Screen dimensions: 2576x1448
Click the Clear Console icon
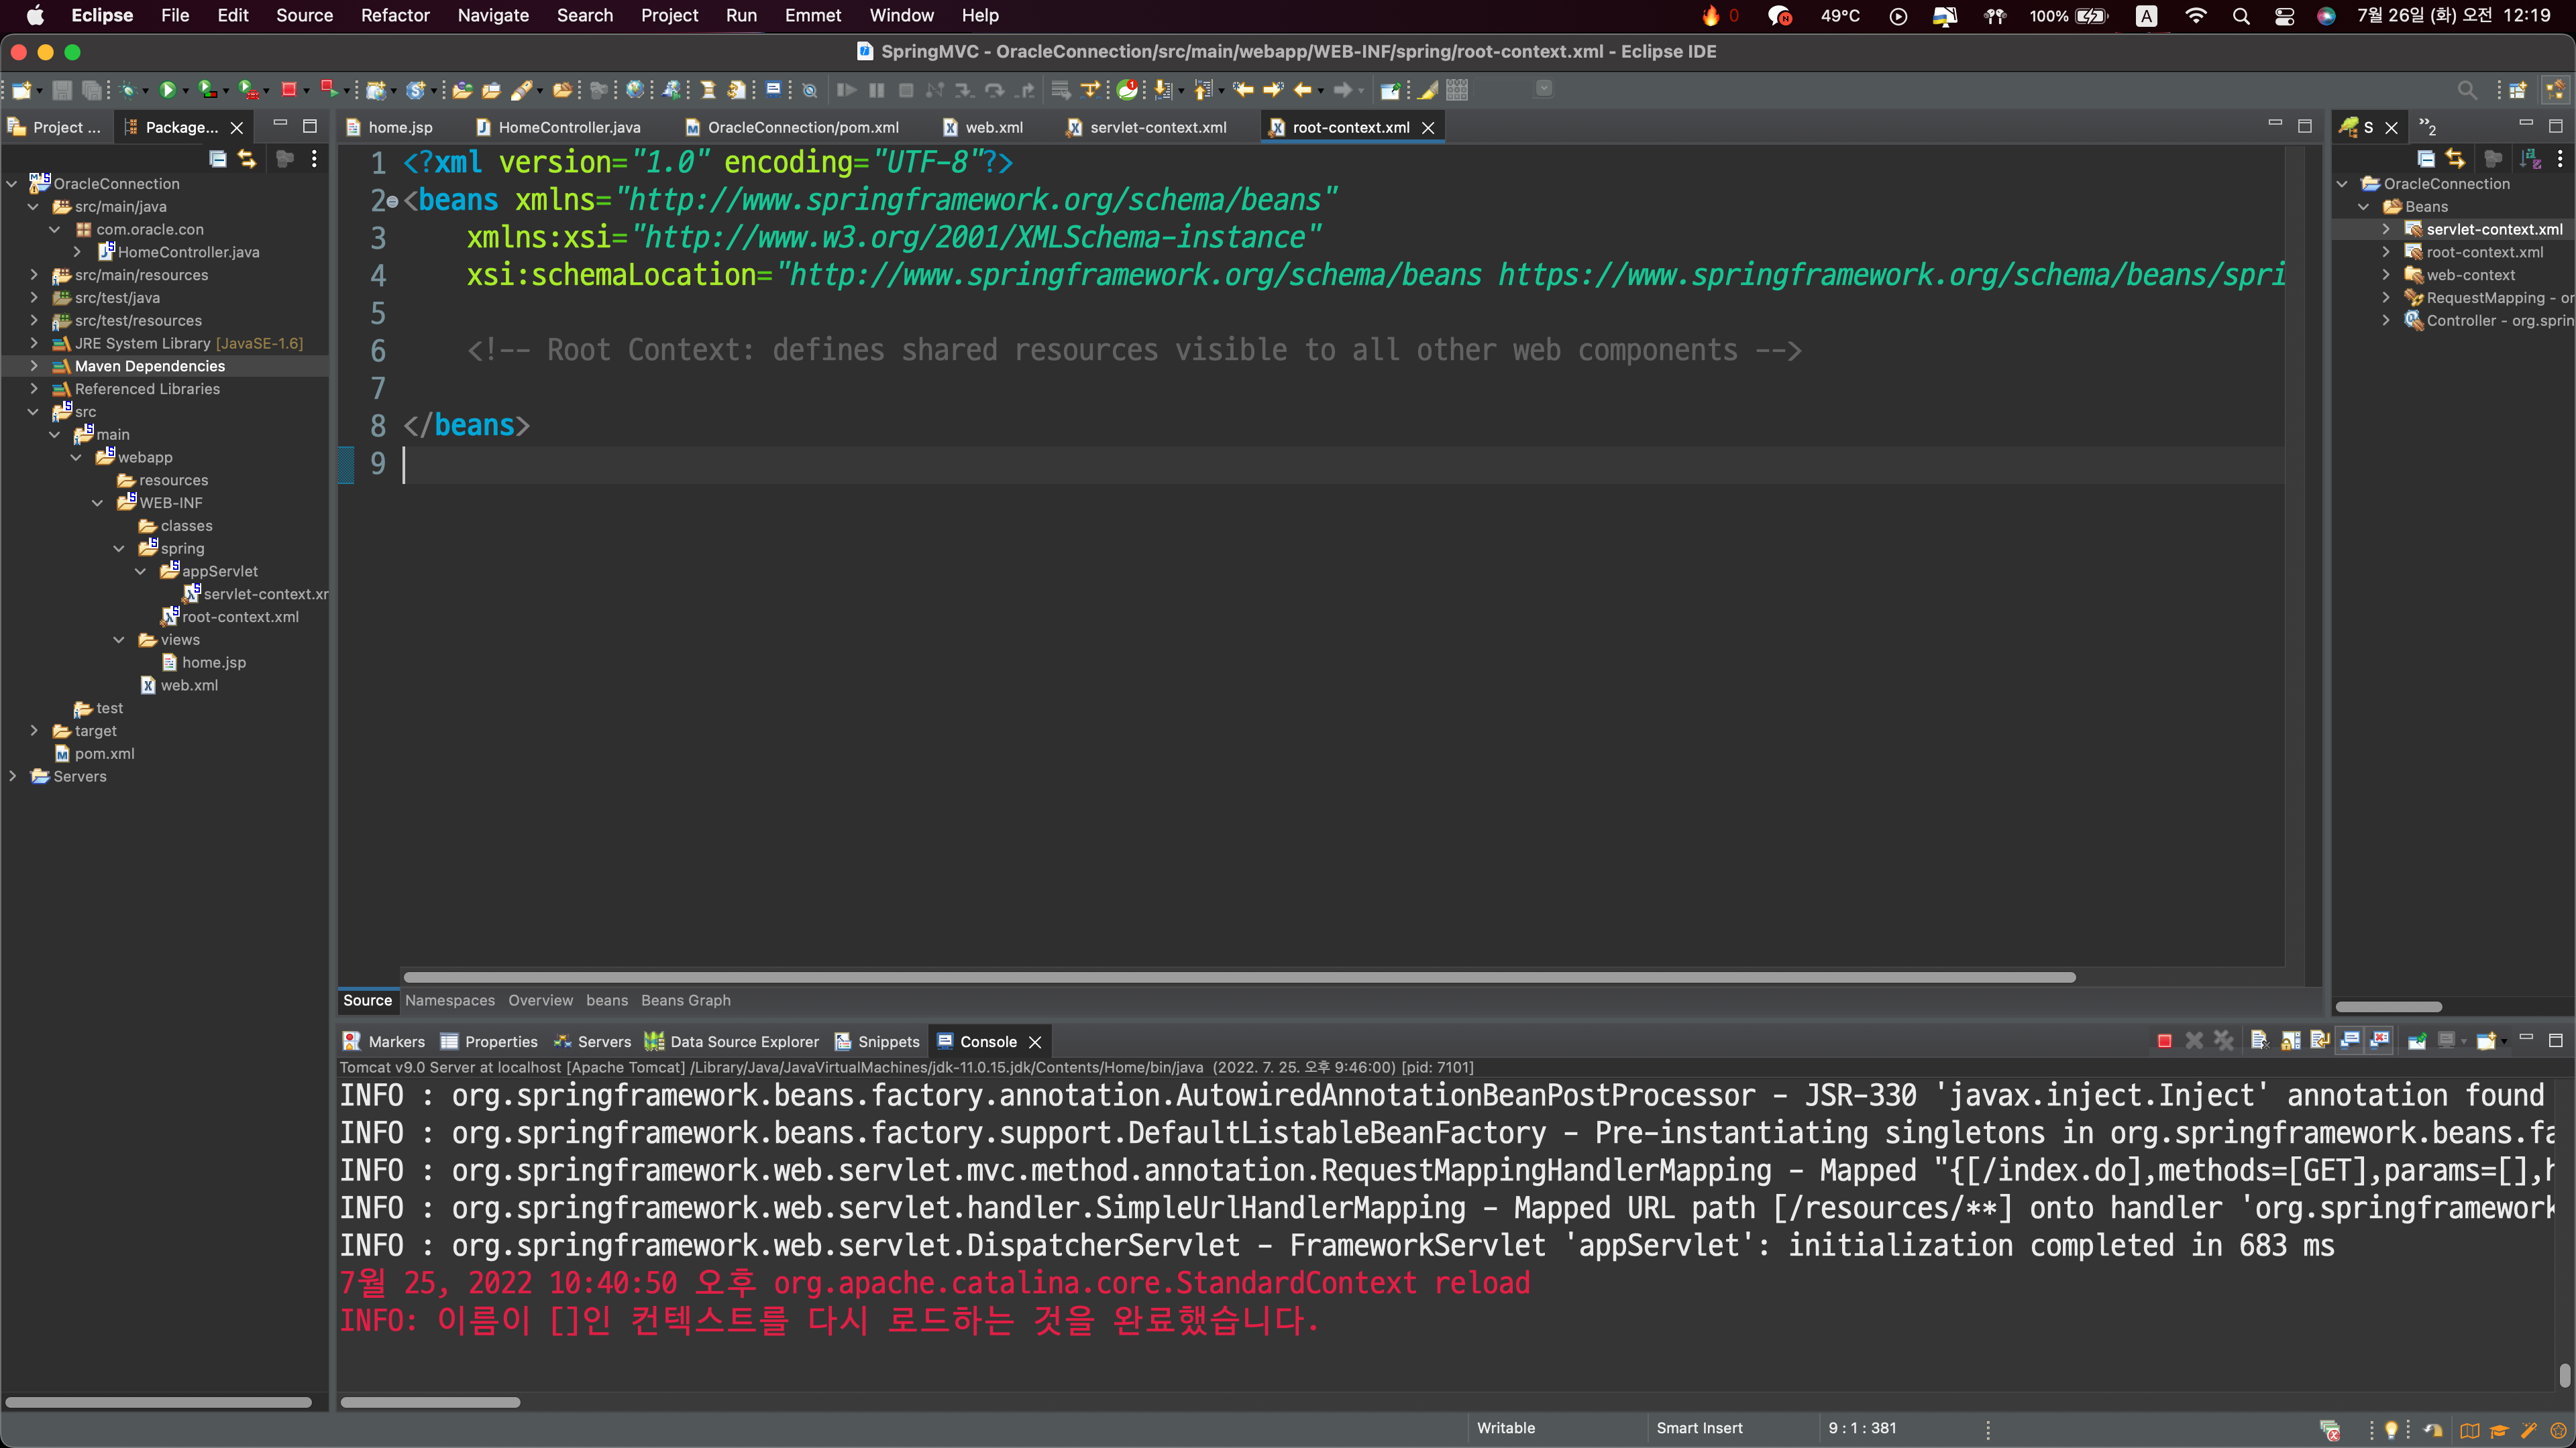2259,1041
